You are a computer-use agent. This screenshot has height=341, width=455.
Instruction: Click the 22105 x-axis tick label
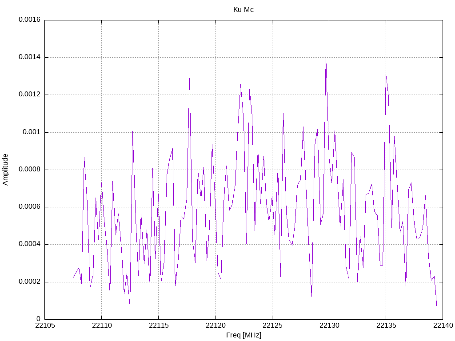pyautogui.click(x=45, y=325)
